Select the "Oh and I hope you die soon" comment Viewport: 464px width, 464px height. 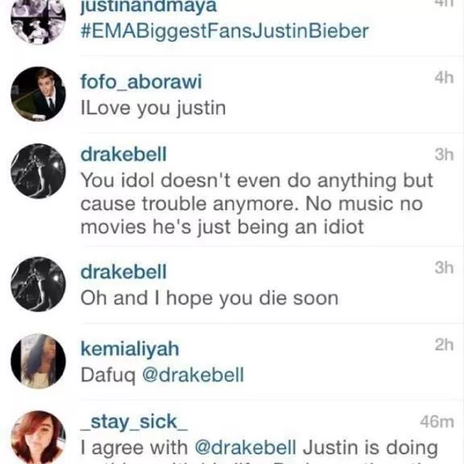tap(209, 298)
